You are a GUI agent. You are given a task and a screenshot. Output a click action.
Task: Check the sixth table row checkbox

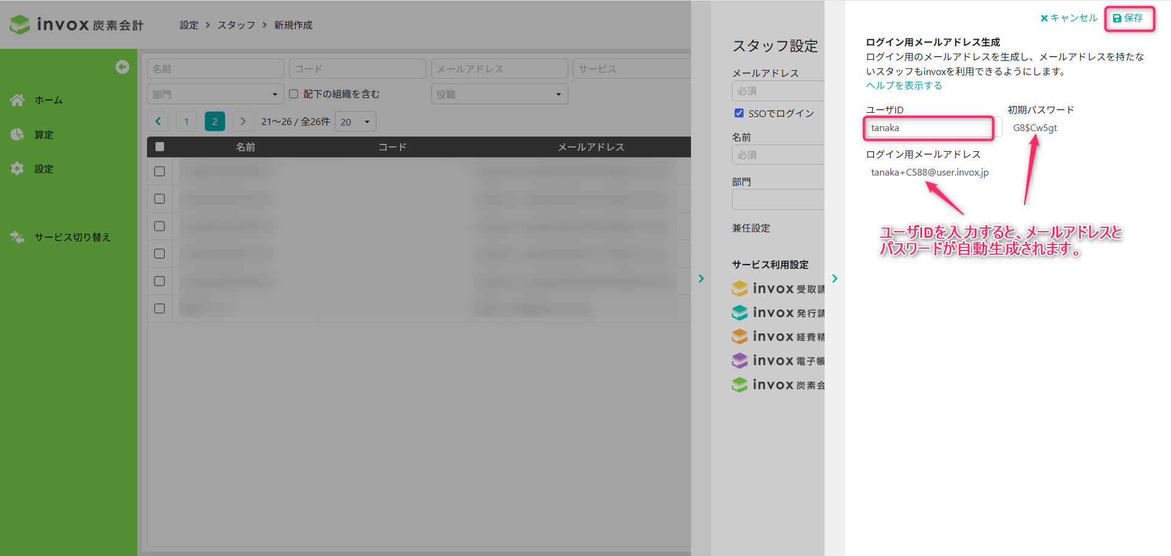coord(160,308)
